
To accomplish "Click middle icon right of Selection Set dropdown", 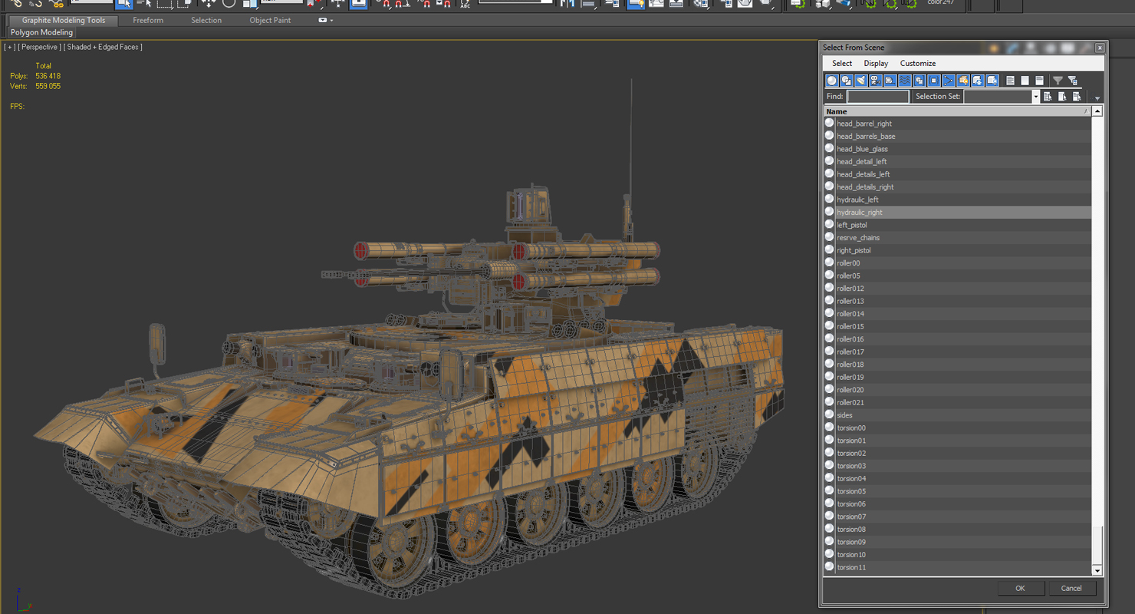I will [x=1063, y=97].
